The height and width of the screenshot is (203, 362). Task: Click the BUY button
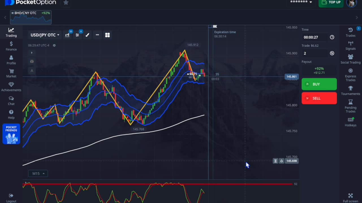tap(319, 84)
